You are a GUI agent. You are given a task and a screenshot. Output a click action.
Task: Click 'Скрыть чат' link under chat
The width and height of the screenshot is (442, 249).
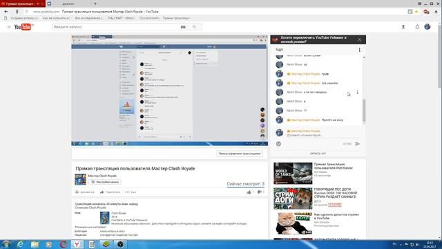click(318, 154)
